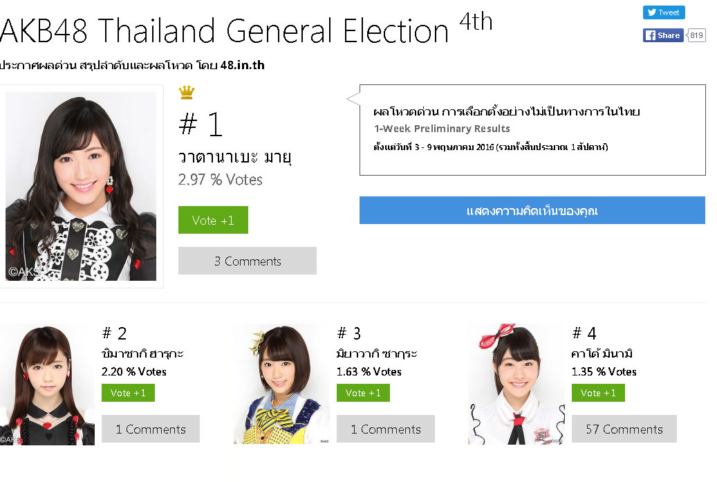Viewport: 717px width, 482px height.
Task: Open the 1 Comments button under rank #2
Action: click(151, 429)
